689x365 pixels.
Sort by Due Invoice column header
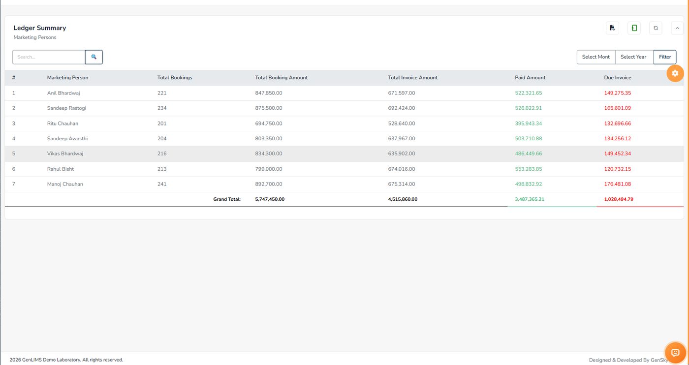(x=618, y=78)
